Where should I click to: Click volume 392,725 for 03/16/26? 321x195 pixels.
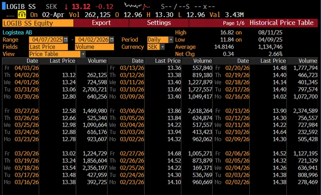click(97, 182)
